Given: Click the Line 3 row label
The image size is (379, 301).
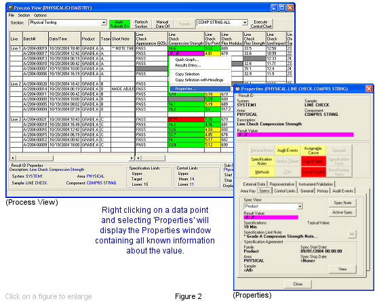Looking at the screenshot, I should click(16, 119).
